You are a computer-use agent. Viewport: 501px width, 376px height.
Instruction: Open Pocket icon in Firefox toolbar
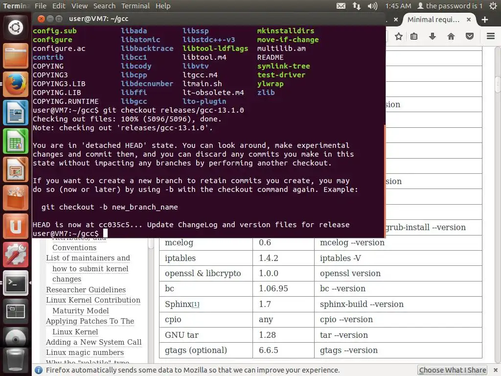coord(469,36)
